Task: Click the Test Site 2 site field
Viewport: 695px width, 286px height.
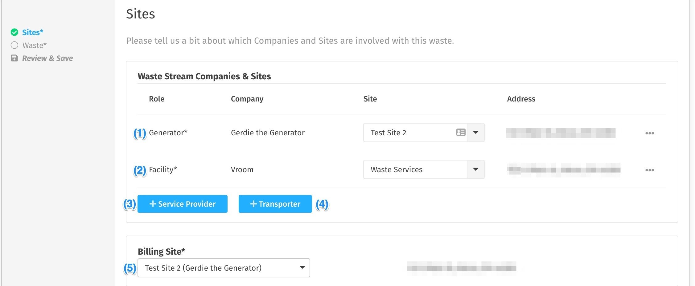Action: (x=415, y=133)
